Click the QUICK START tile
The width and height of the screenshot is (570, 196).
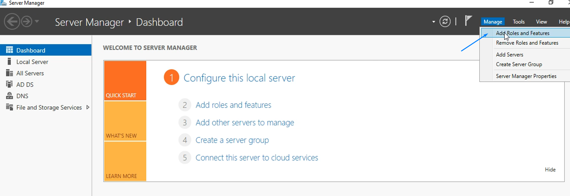pos(125,81)
